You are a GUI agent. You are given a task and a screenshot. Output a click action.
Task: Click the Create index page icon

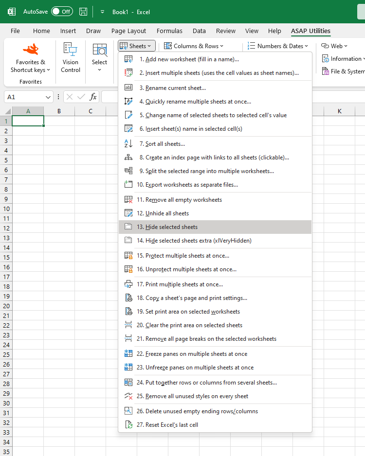(x=128, y=158)
